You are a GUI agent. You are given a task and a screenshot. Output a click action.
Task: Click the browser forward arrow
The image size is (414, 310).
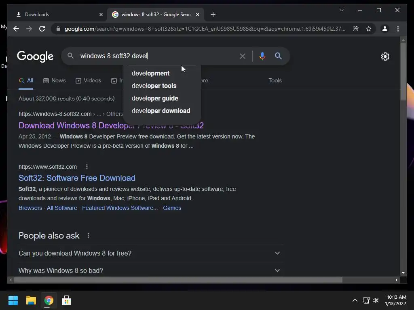pos(29,29)
